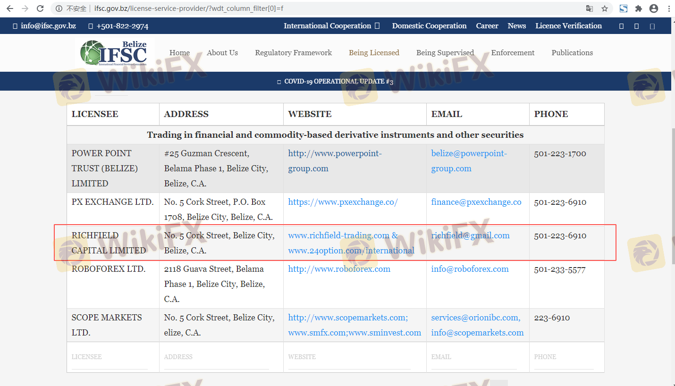Open Chrome's three-dot menu
The height and width of the screenshot is (386, 675).
coord(669,8)
